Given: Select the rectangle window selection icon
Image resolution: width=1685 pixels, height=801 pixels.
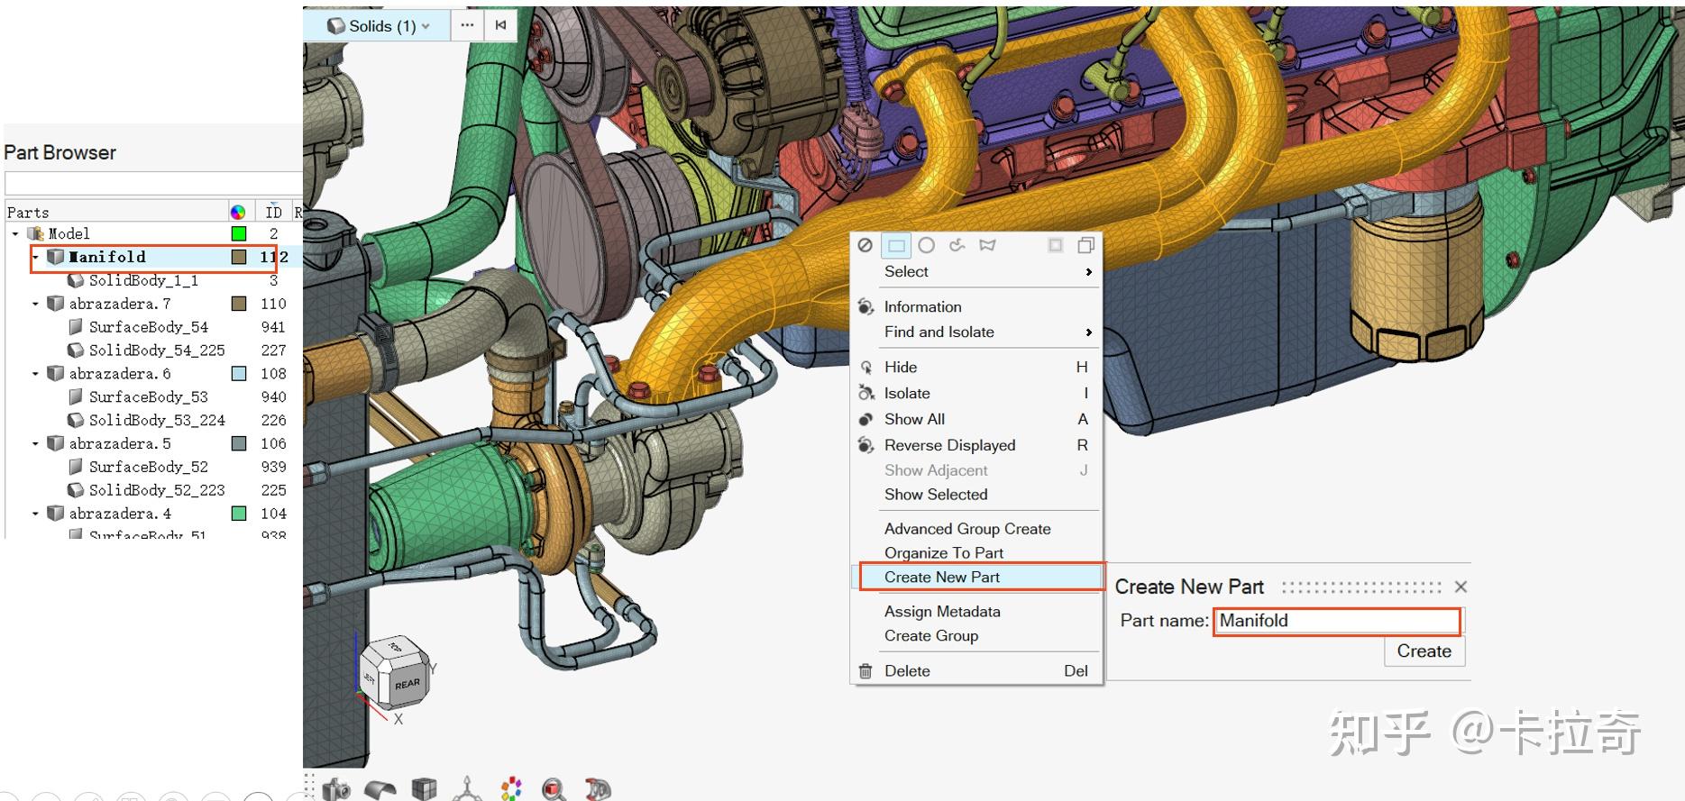Looking at the screenshot, I should point(896,245).
